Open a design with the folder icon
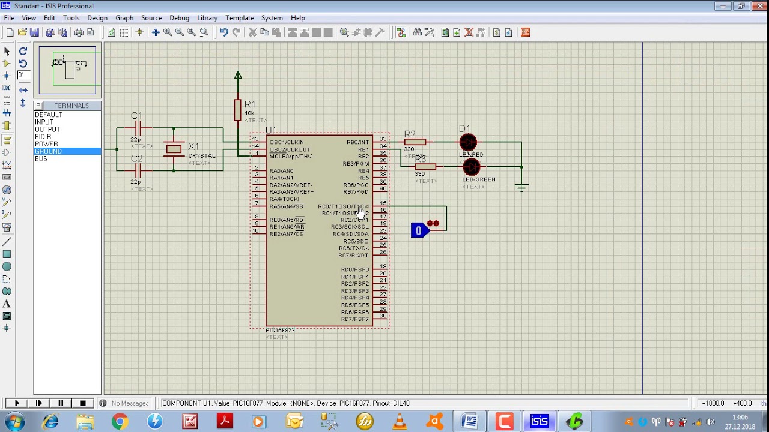 22,32
